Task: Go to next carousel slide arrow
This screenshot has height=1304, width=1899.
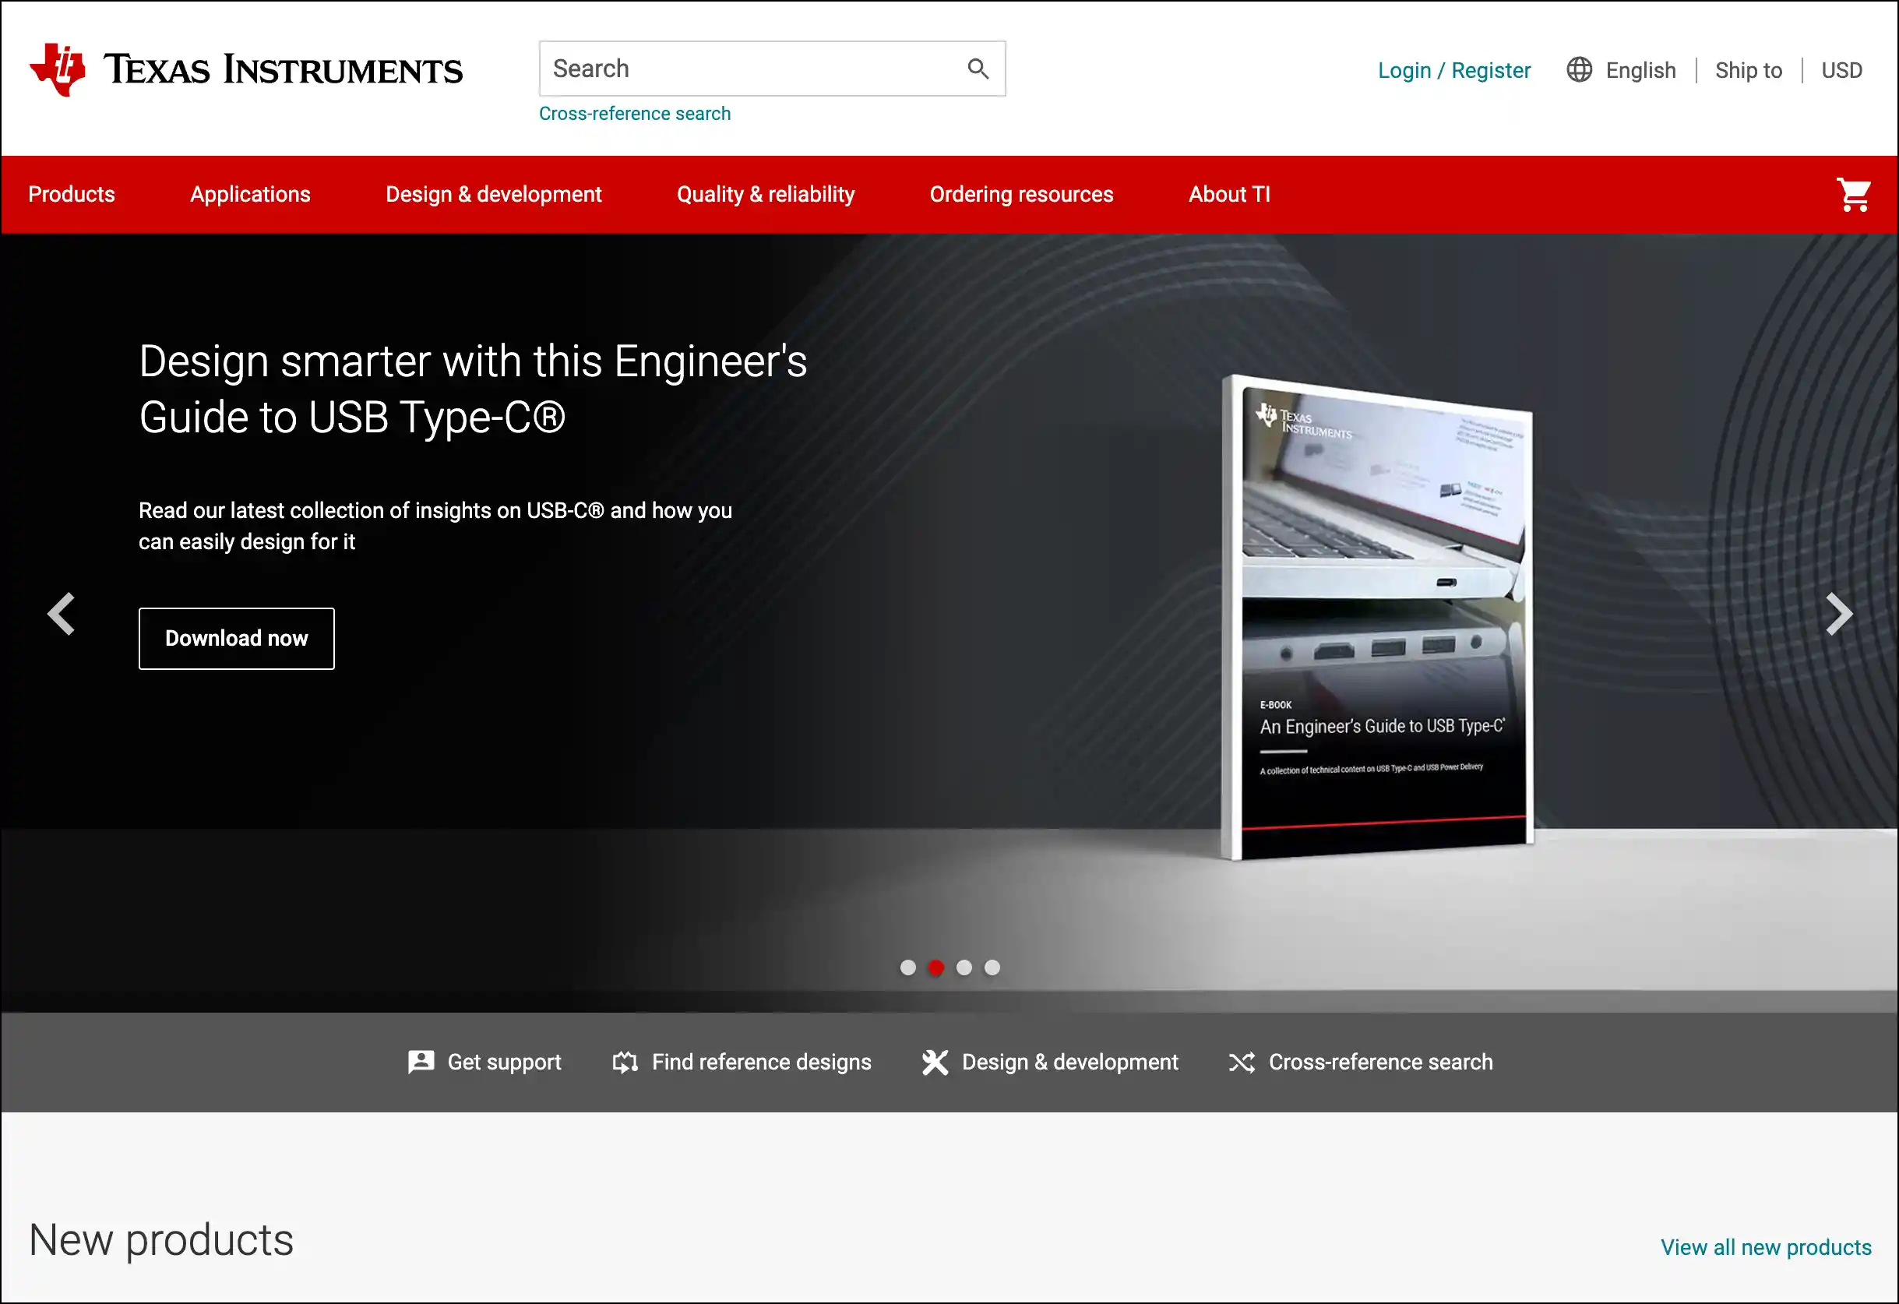Action: [1838, 614]
